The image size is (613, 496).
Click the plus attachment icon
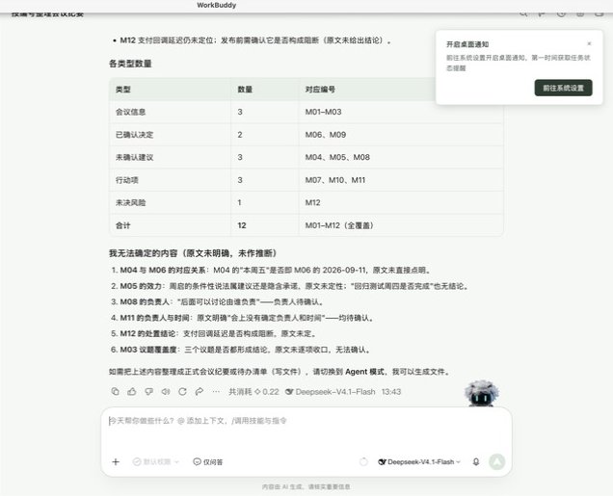click(116, 462)
